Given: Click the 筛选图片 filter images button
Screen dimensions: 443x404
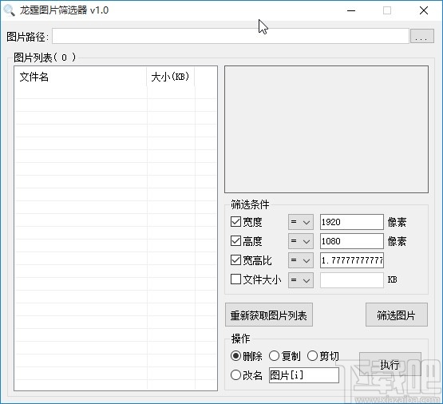Looking at the screenshot, I should [397, 315].
